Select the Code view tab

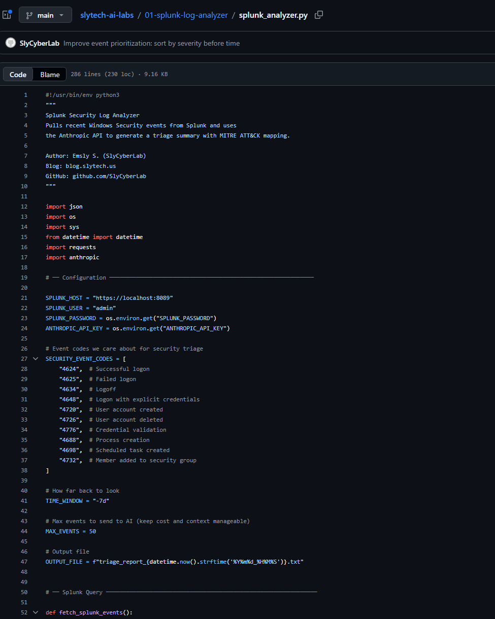(18, 75)
